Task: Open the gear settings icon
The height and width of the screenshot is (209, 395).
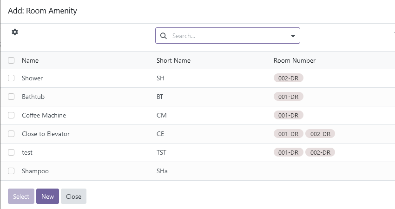Action: click(15, 32)
